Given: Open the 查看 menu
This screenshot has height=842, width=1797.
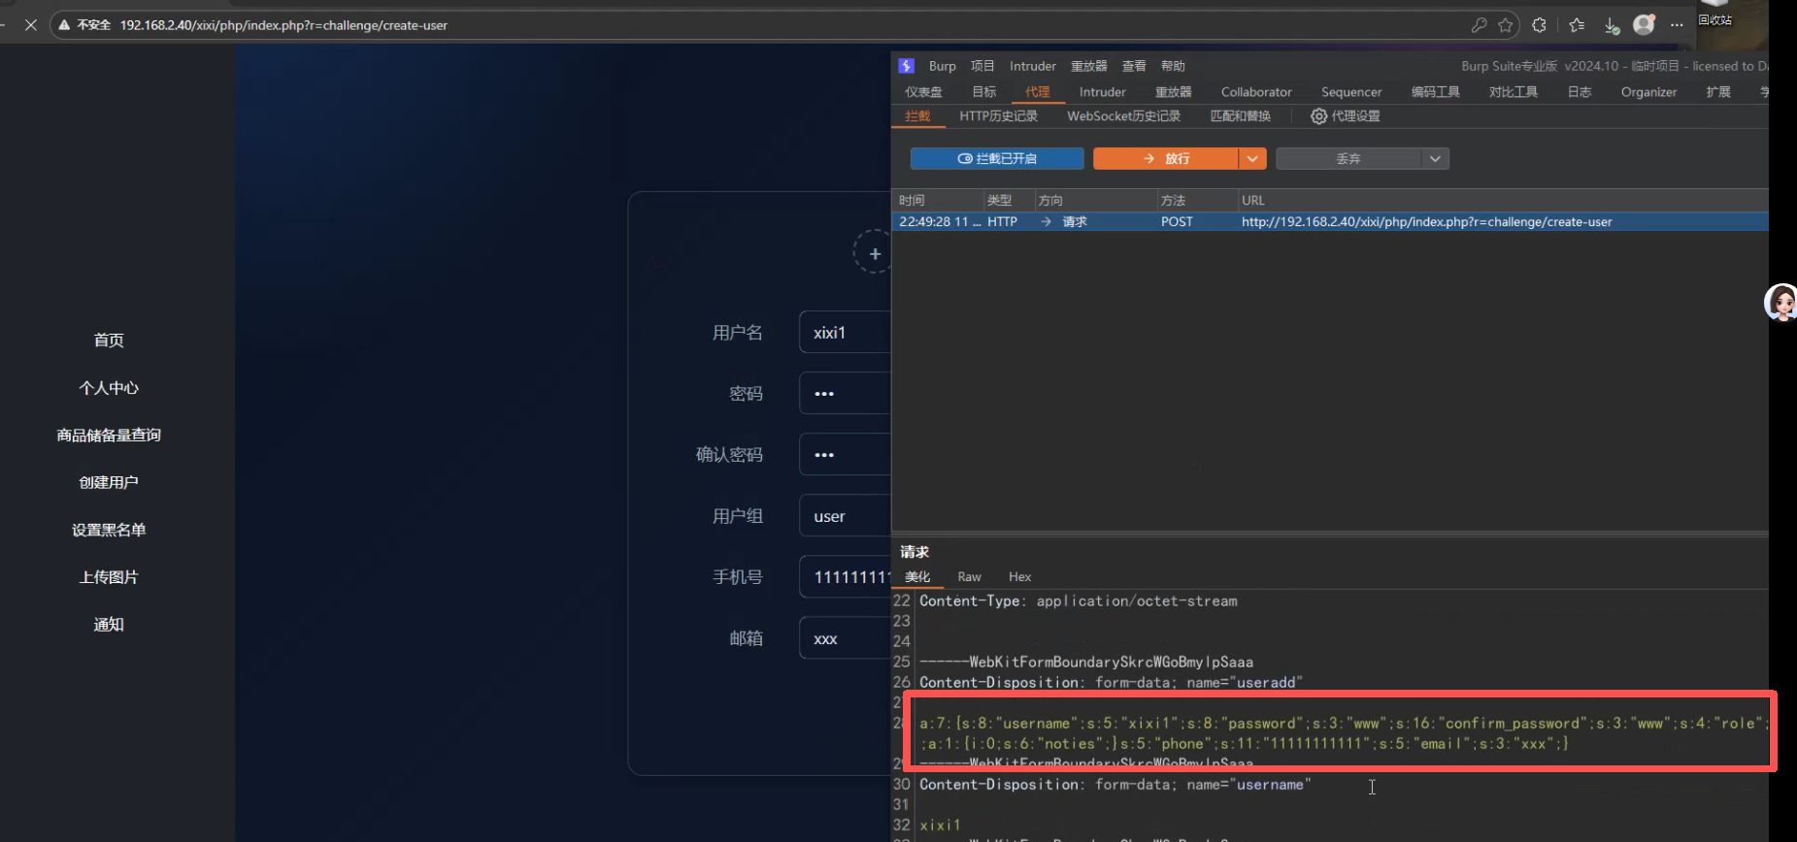Looking at the screenshot, I should click(1134, 66).
